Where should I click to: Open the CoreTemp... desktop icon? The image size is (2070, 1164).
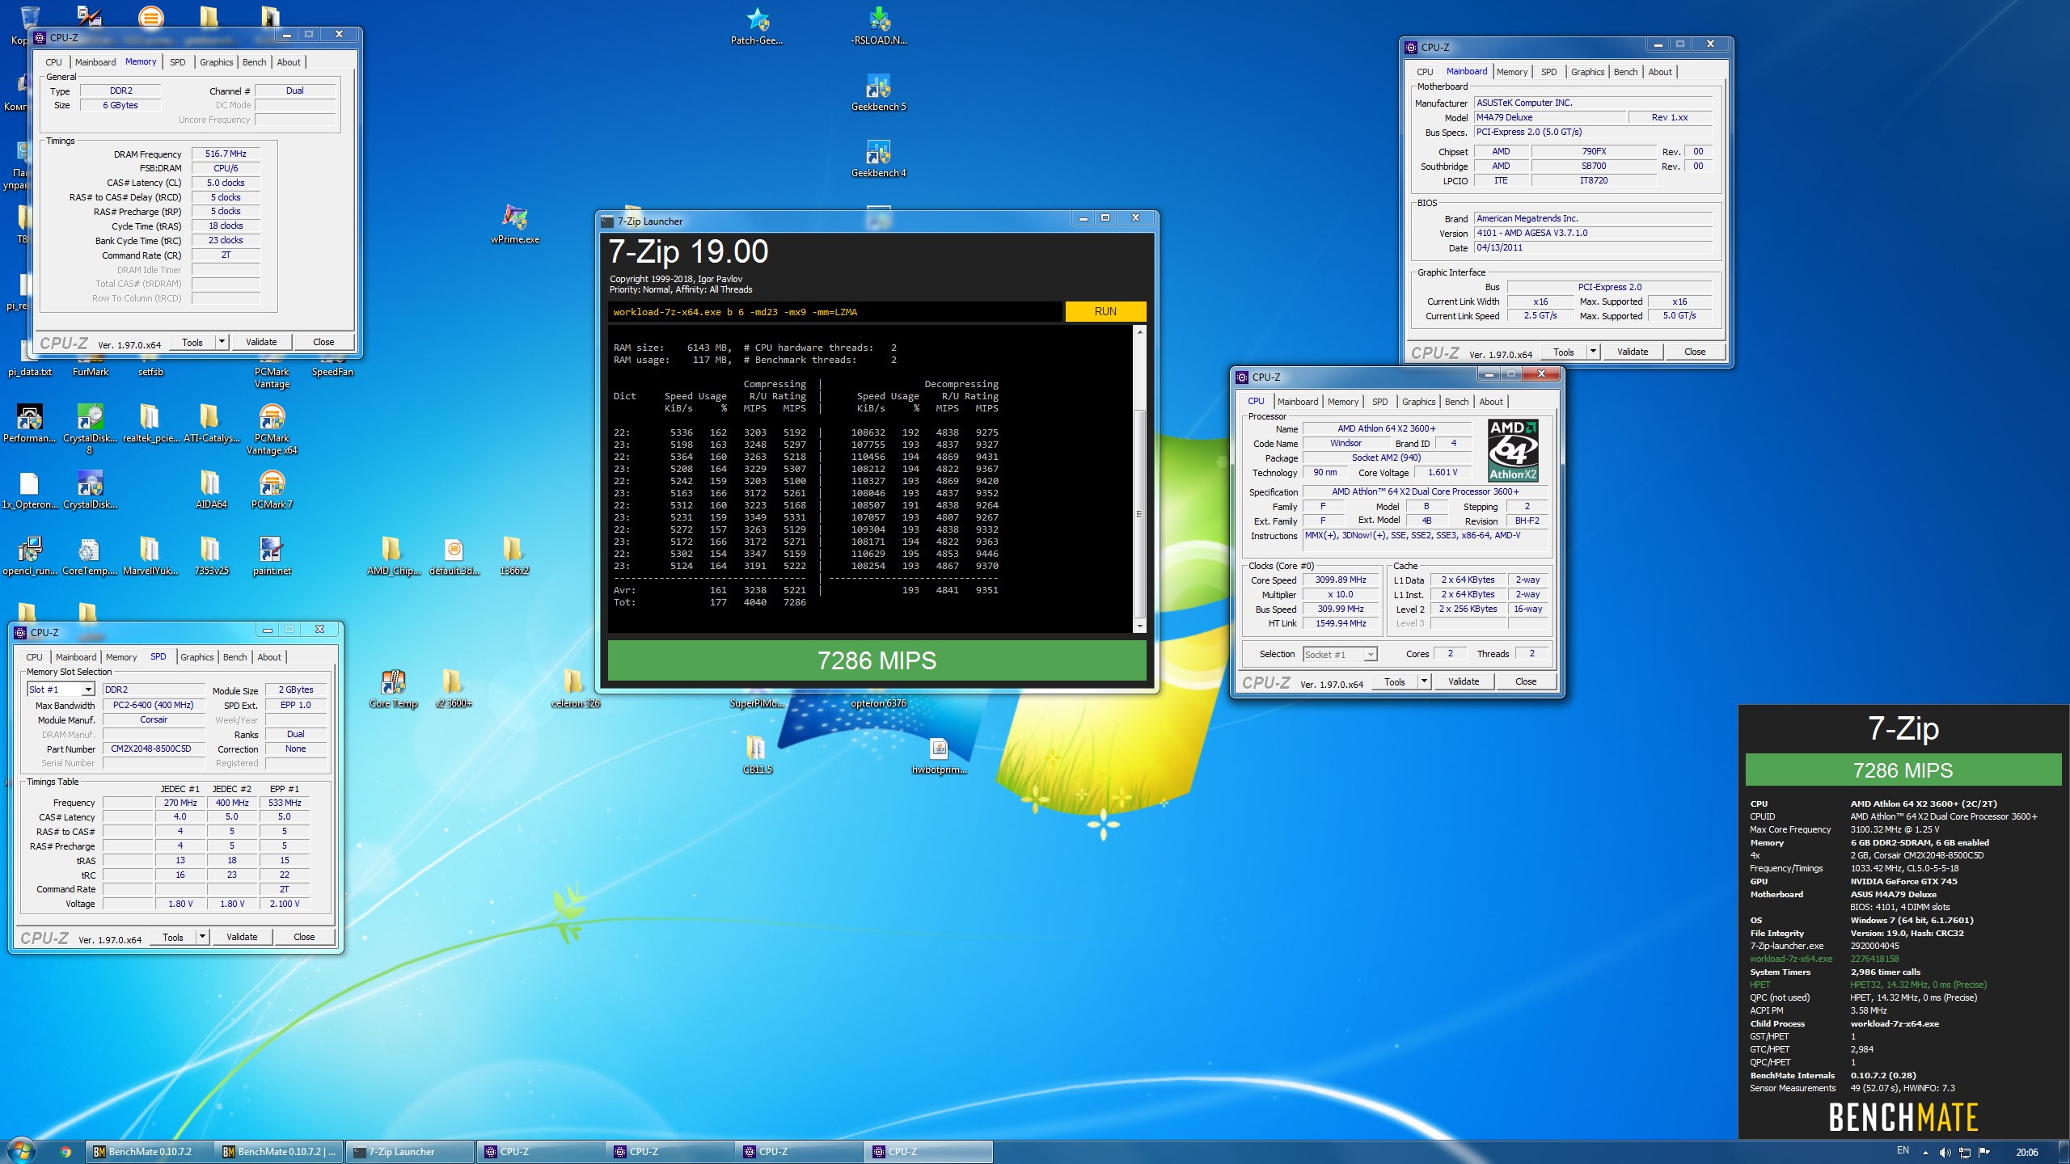[x=90, y=556]
